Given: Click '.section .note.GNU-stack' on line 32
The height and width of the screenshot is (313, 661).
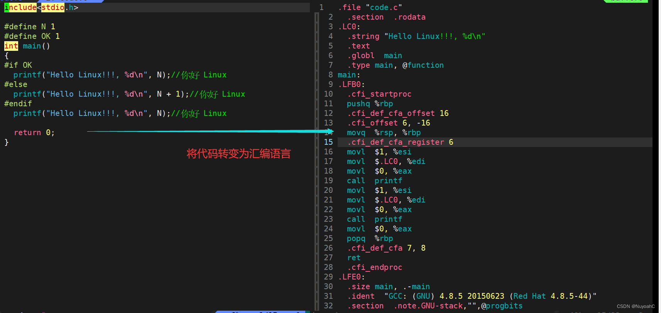Looking at the screenshot, I should click(435, 306).
